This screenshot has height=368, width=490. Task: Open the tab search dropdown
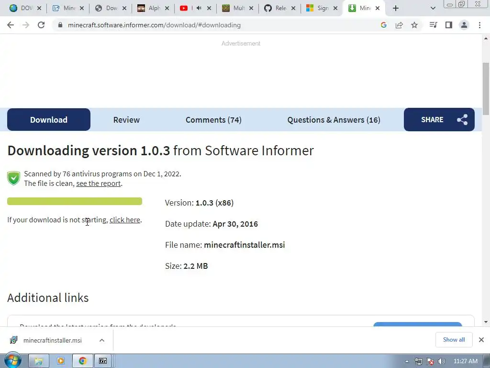click(433, 8)
